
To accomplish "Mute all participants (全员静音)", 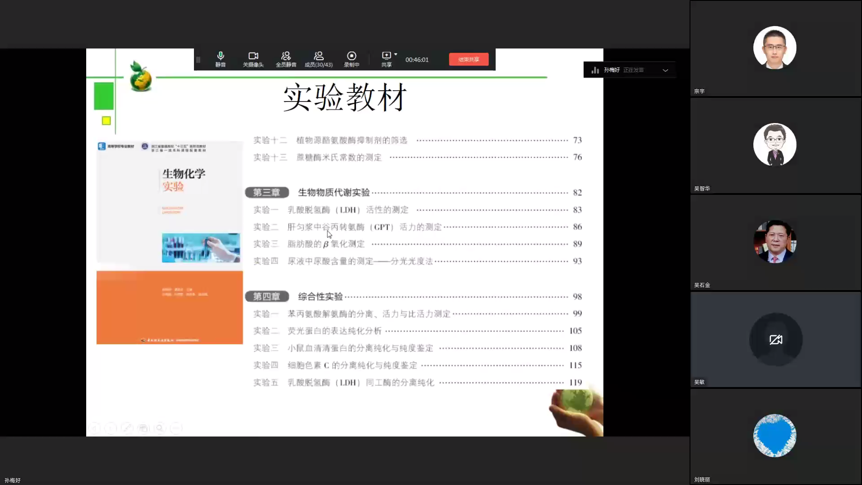I will [286, 59].
